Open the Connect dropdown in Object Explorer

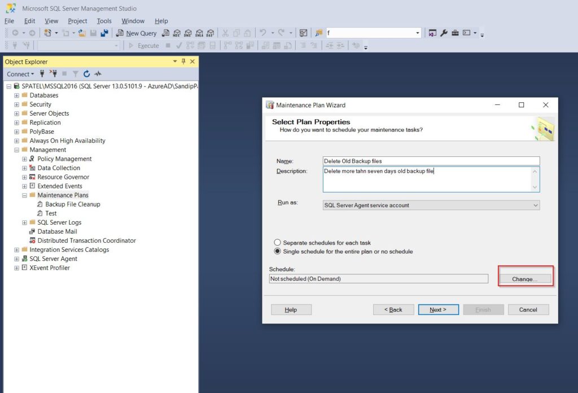pos(20,74)
